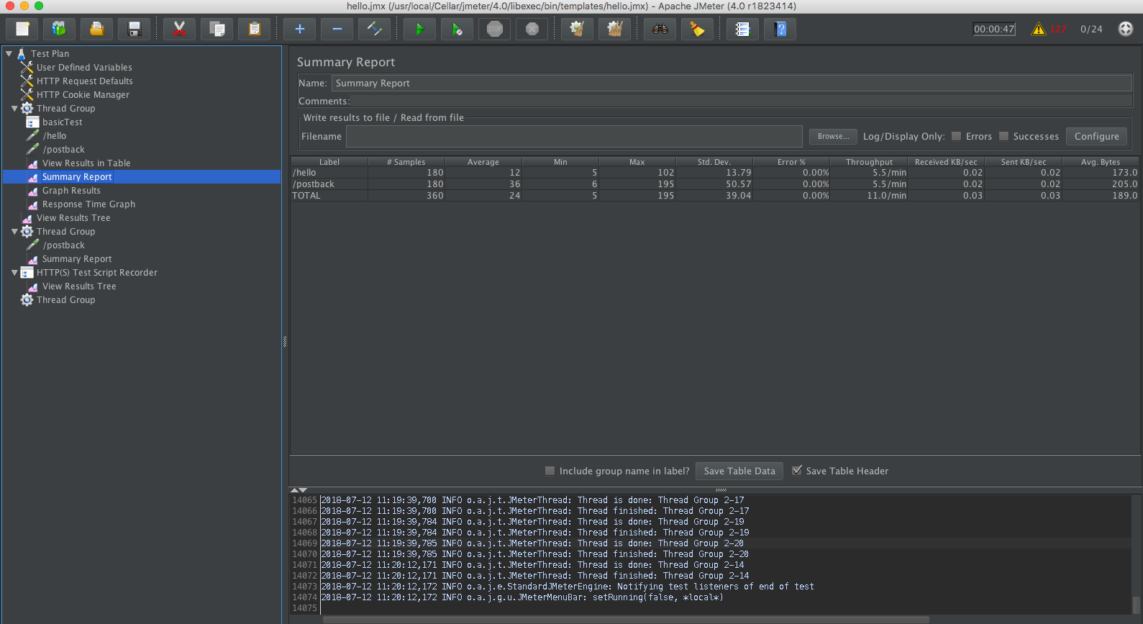Select the last Thread Group node
The image size is (1143, 624).
click(x=65, y=299)
